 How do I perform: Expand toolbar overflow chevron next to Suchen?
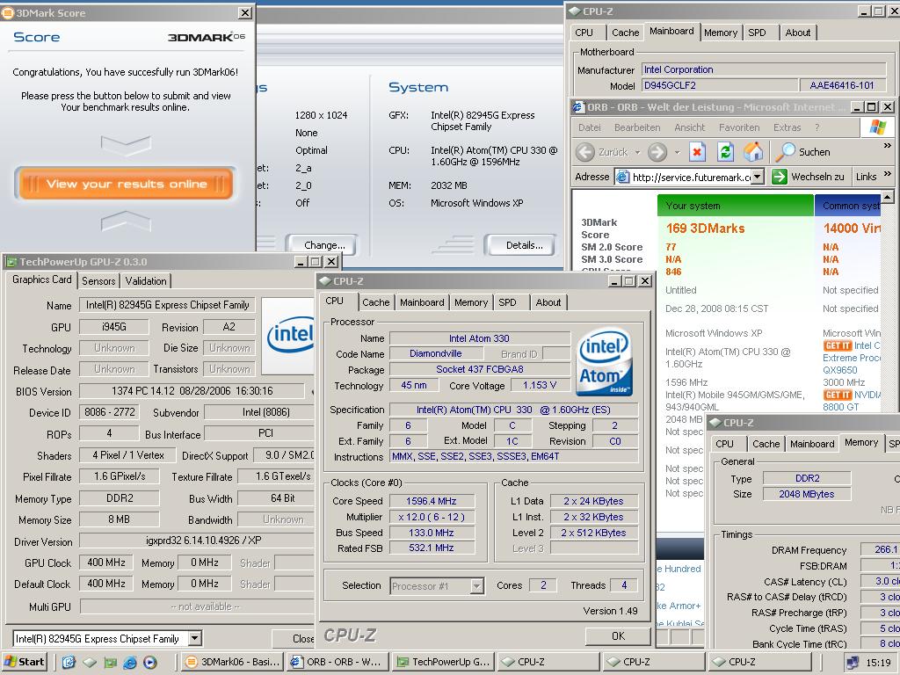pyautogui.click(x=888, y=146)
